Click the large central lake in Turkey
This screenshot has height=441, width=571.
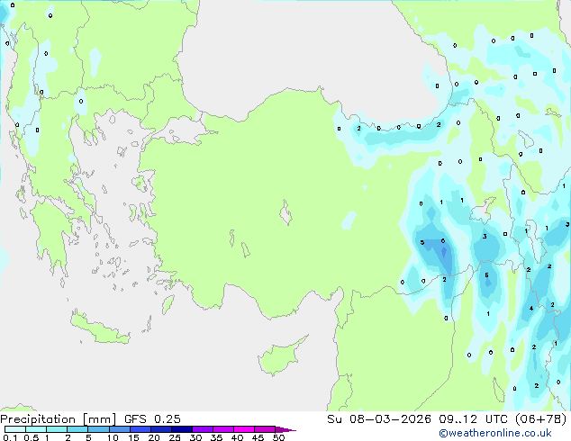(x=285, y=213)
